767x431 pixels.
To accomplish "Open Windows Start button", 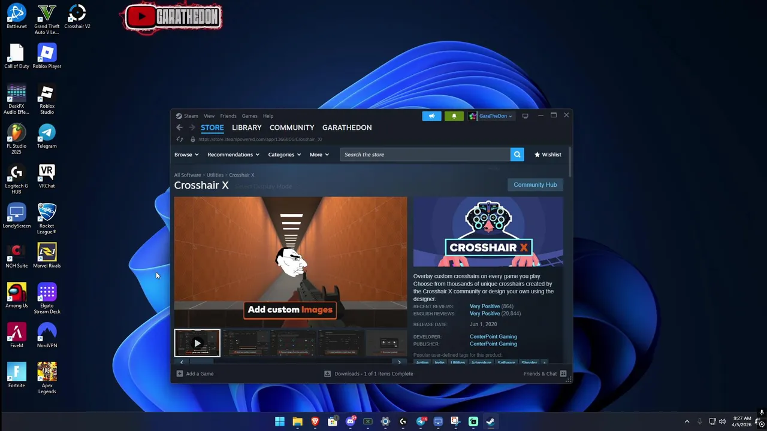I will coord(280,421).
